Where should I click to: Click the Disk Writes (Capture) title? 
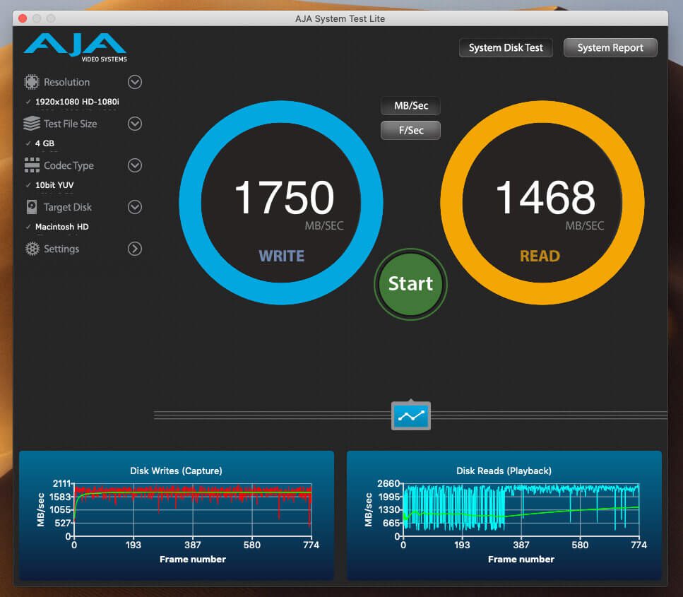(x=176, y=471)
